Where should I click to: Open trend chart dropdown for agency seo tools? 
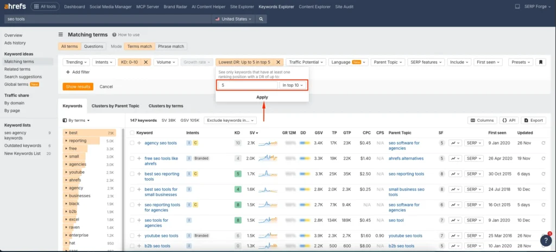(x=455, y=143)
